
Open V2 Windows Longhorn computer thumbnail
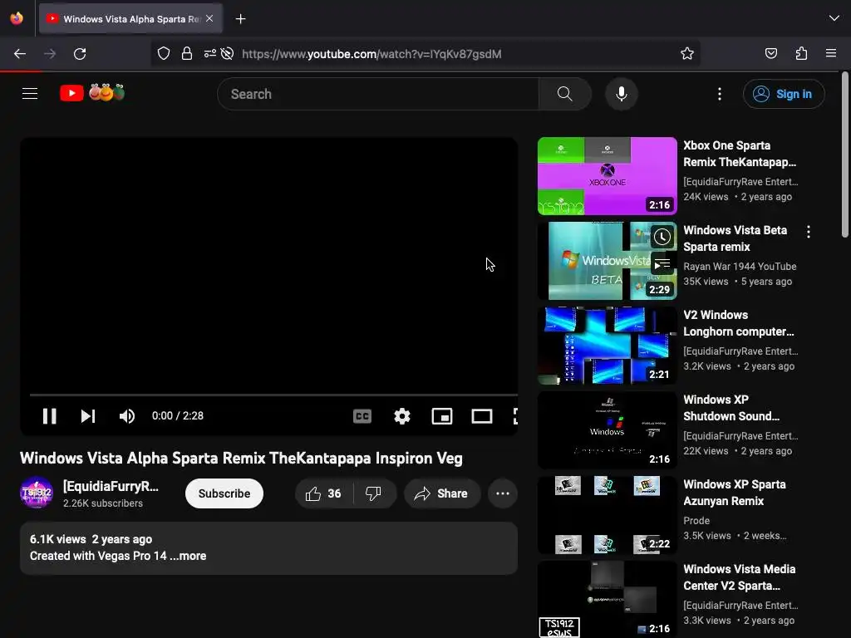(608, 346)
